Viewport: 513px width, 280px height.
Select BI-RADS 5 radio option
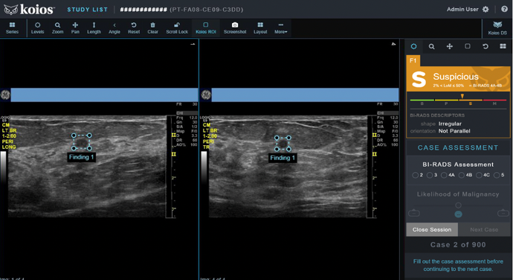click(x=497, y=175)
